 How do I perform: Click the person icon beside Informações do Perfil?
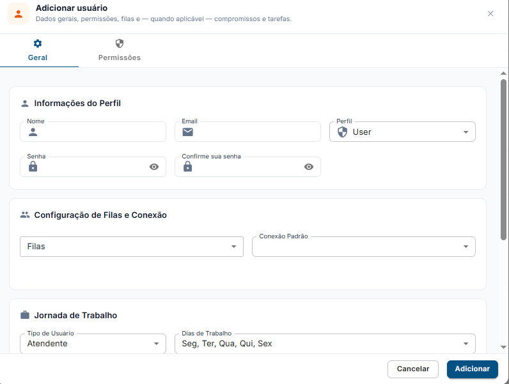(25, 104)
